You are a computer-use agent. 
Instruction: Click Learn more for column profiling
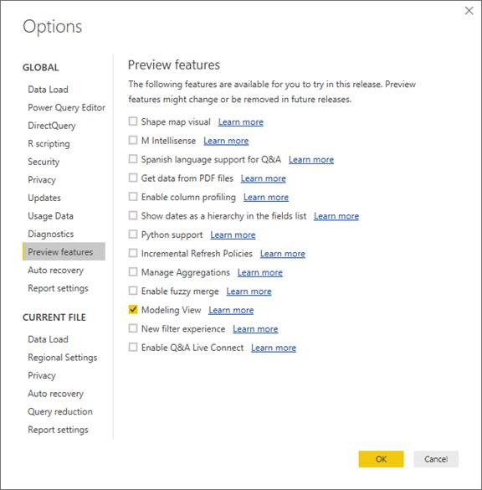point(266,197)
